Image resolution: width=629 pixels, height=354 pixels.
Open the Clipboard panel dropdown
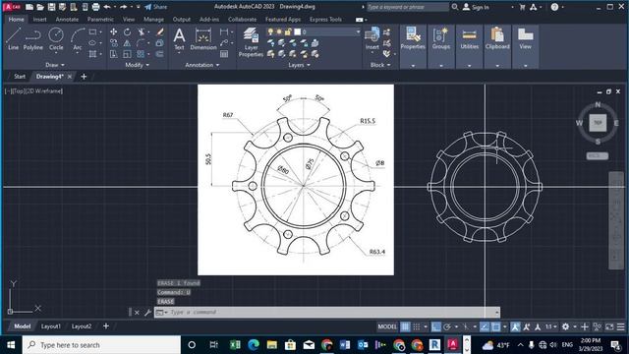coord(497,66)
